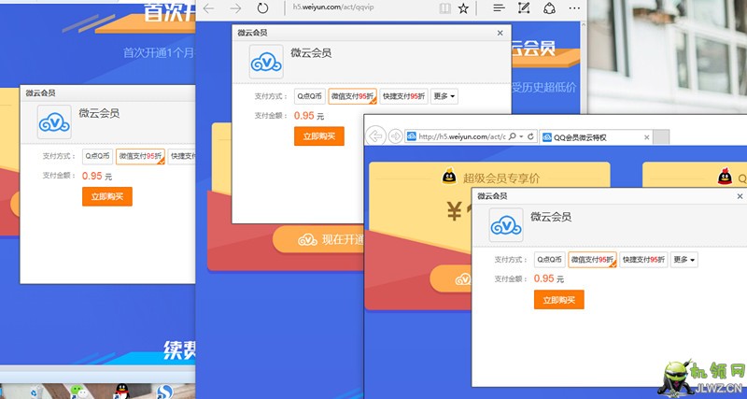Open the Edge share icon
The image size is (747, 399).
coord(549,8)
